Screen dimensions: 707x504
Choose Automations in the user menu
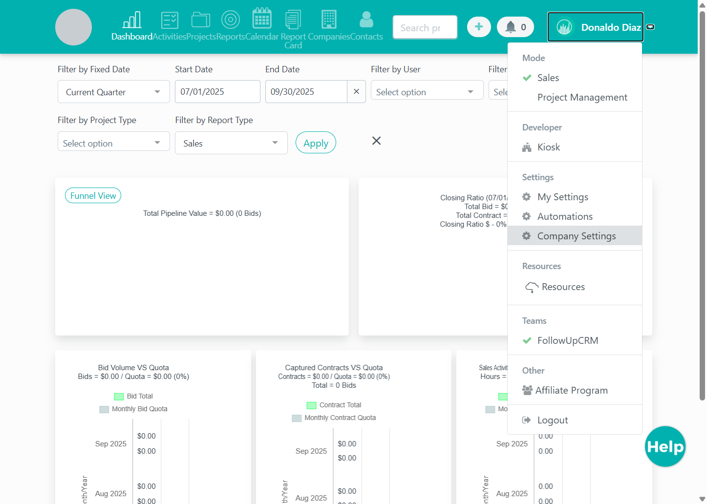point(575,216)
